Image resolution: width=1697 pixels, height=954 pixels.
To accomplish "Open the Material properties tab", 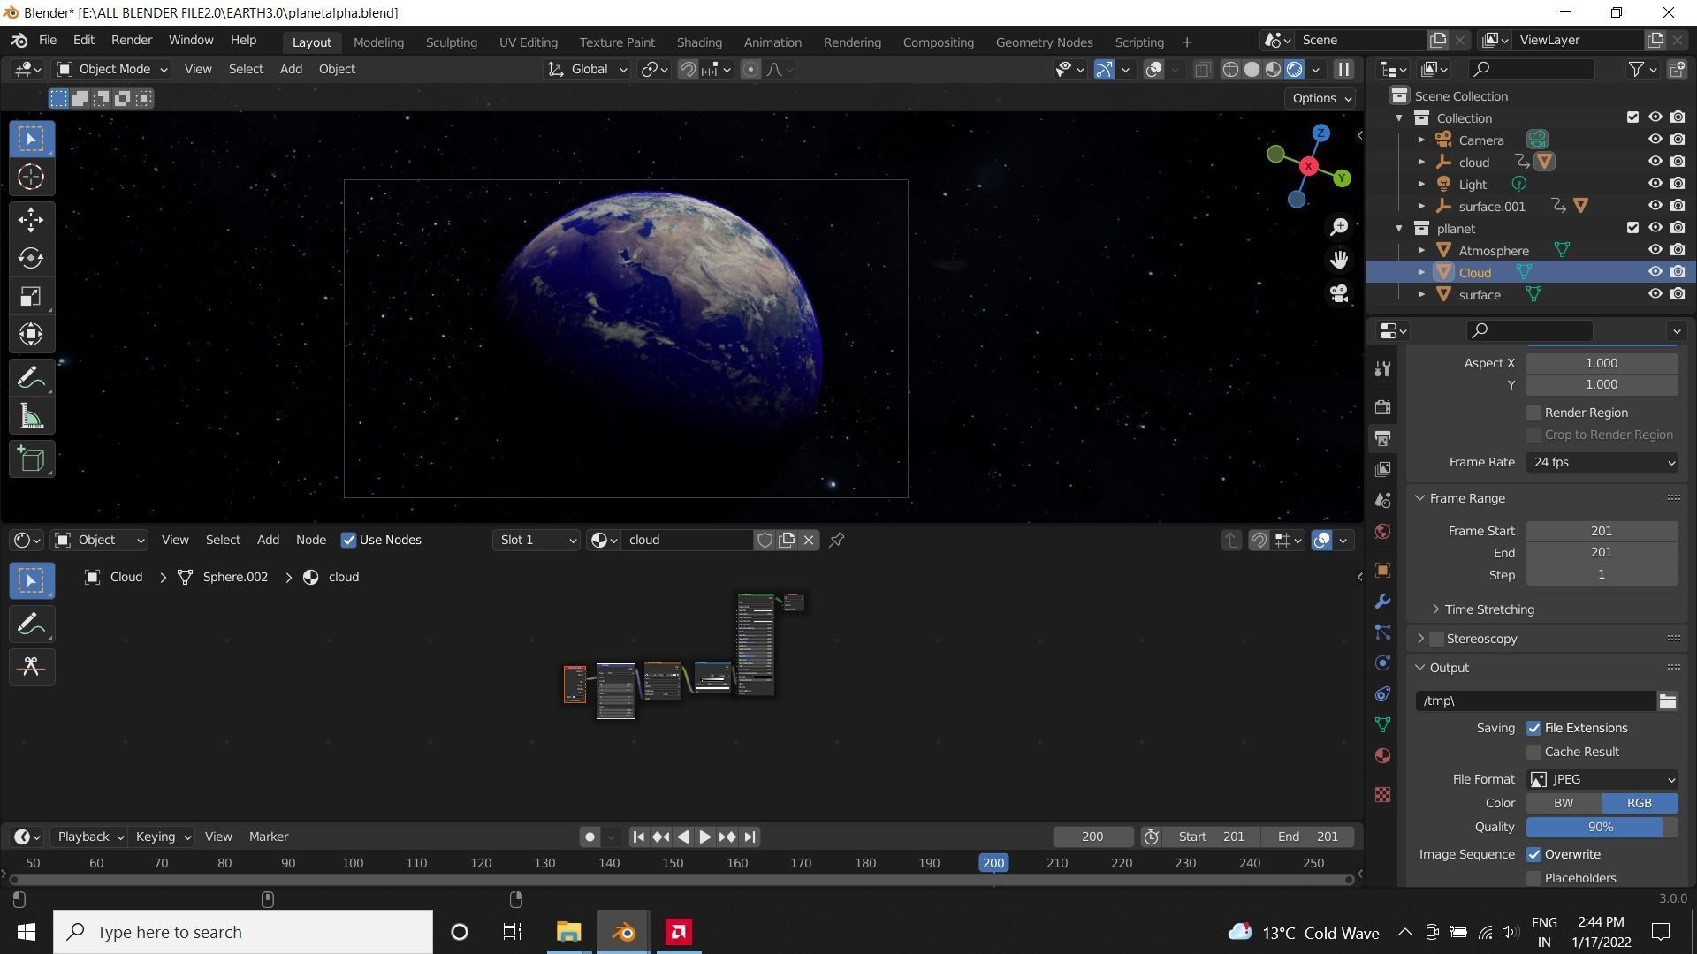I will point(1383,756).
